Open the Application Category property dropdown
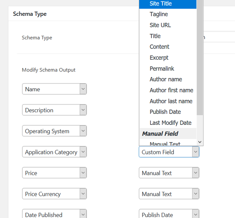 54,152
